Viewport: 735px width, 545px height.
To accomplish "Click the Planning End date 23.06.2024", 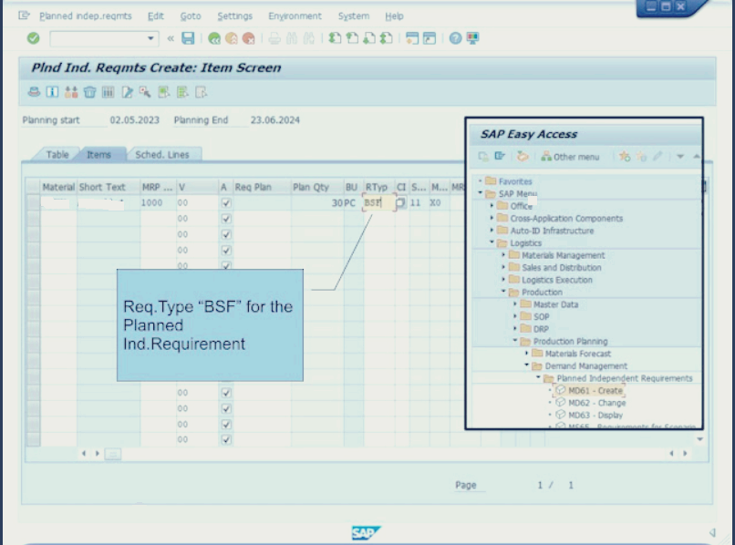I will (x=275, y=120).
